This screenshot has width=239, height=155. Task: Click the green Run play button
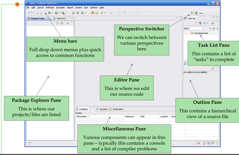pos(56,13)
